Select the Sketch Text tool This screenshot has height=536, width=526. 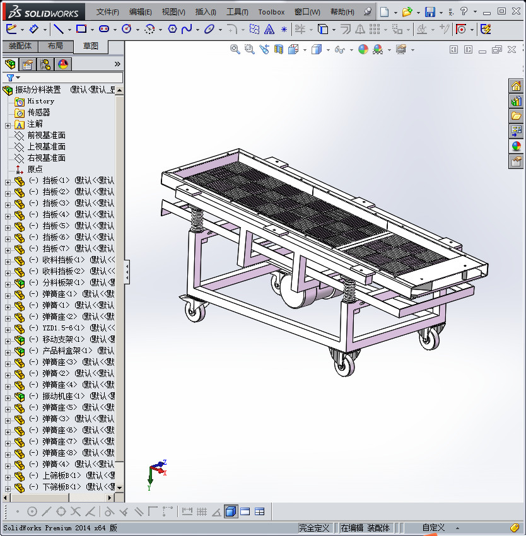point(269,30)
